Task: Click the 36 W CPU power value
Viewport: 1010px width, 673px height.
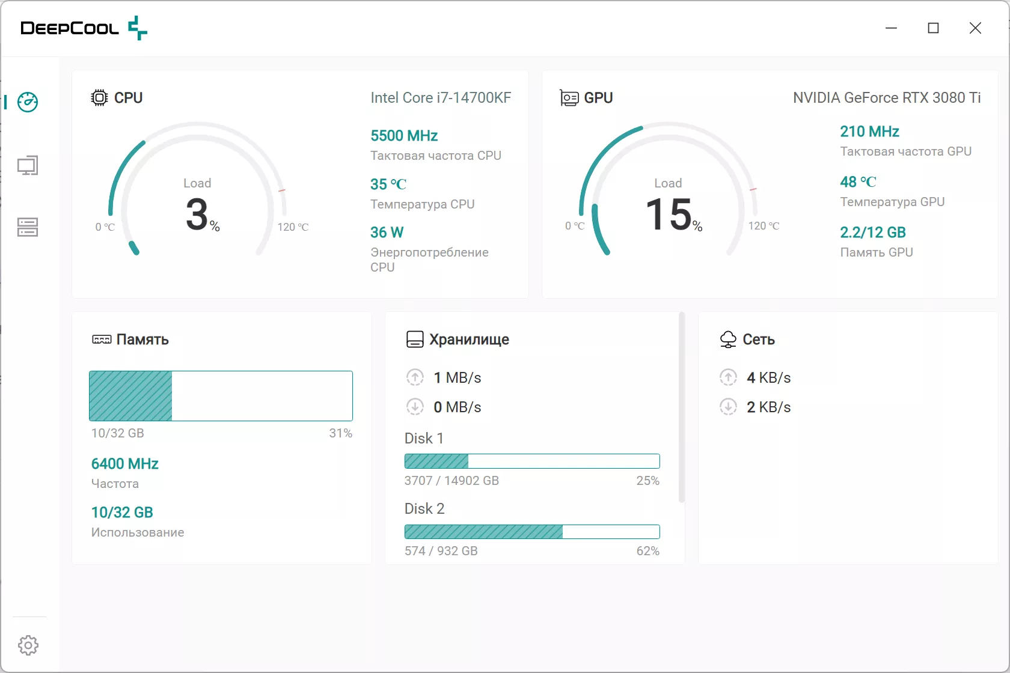Action: tap(387, 233)
